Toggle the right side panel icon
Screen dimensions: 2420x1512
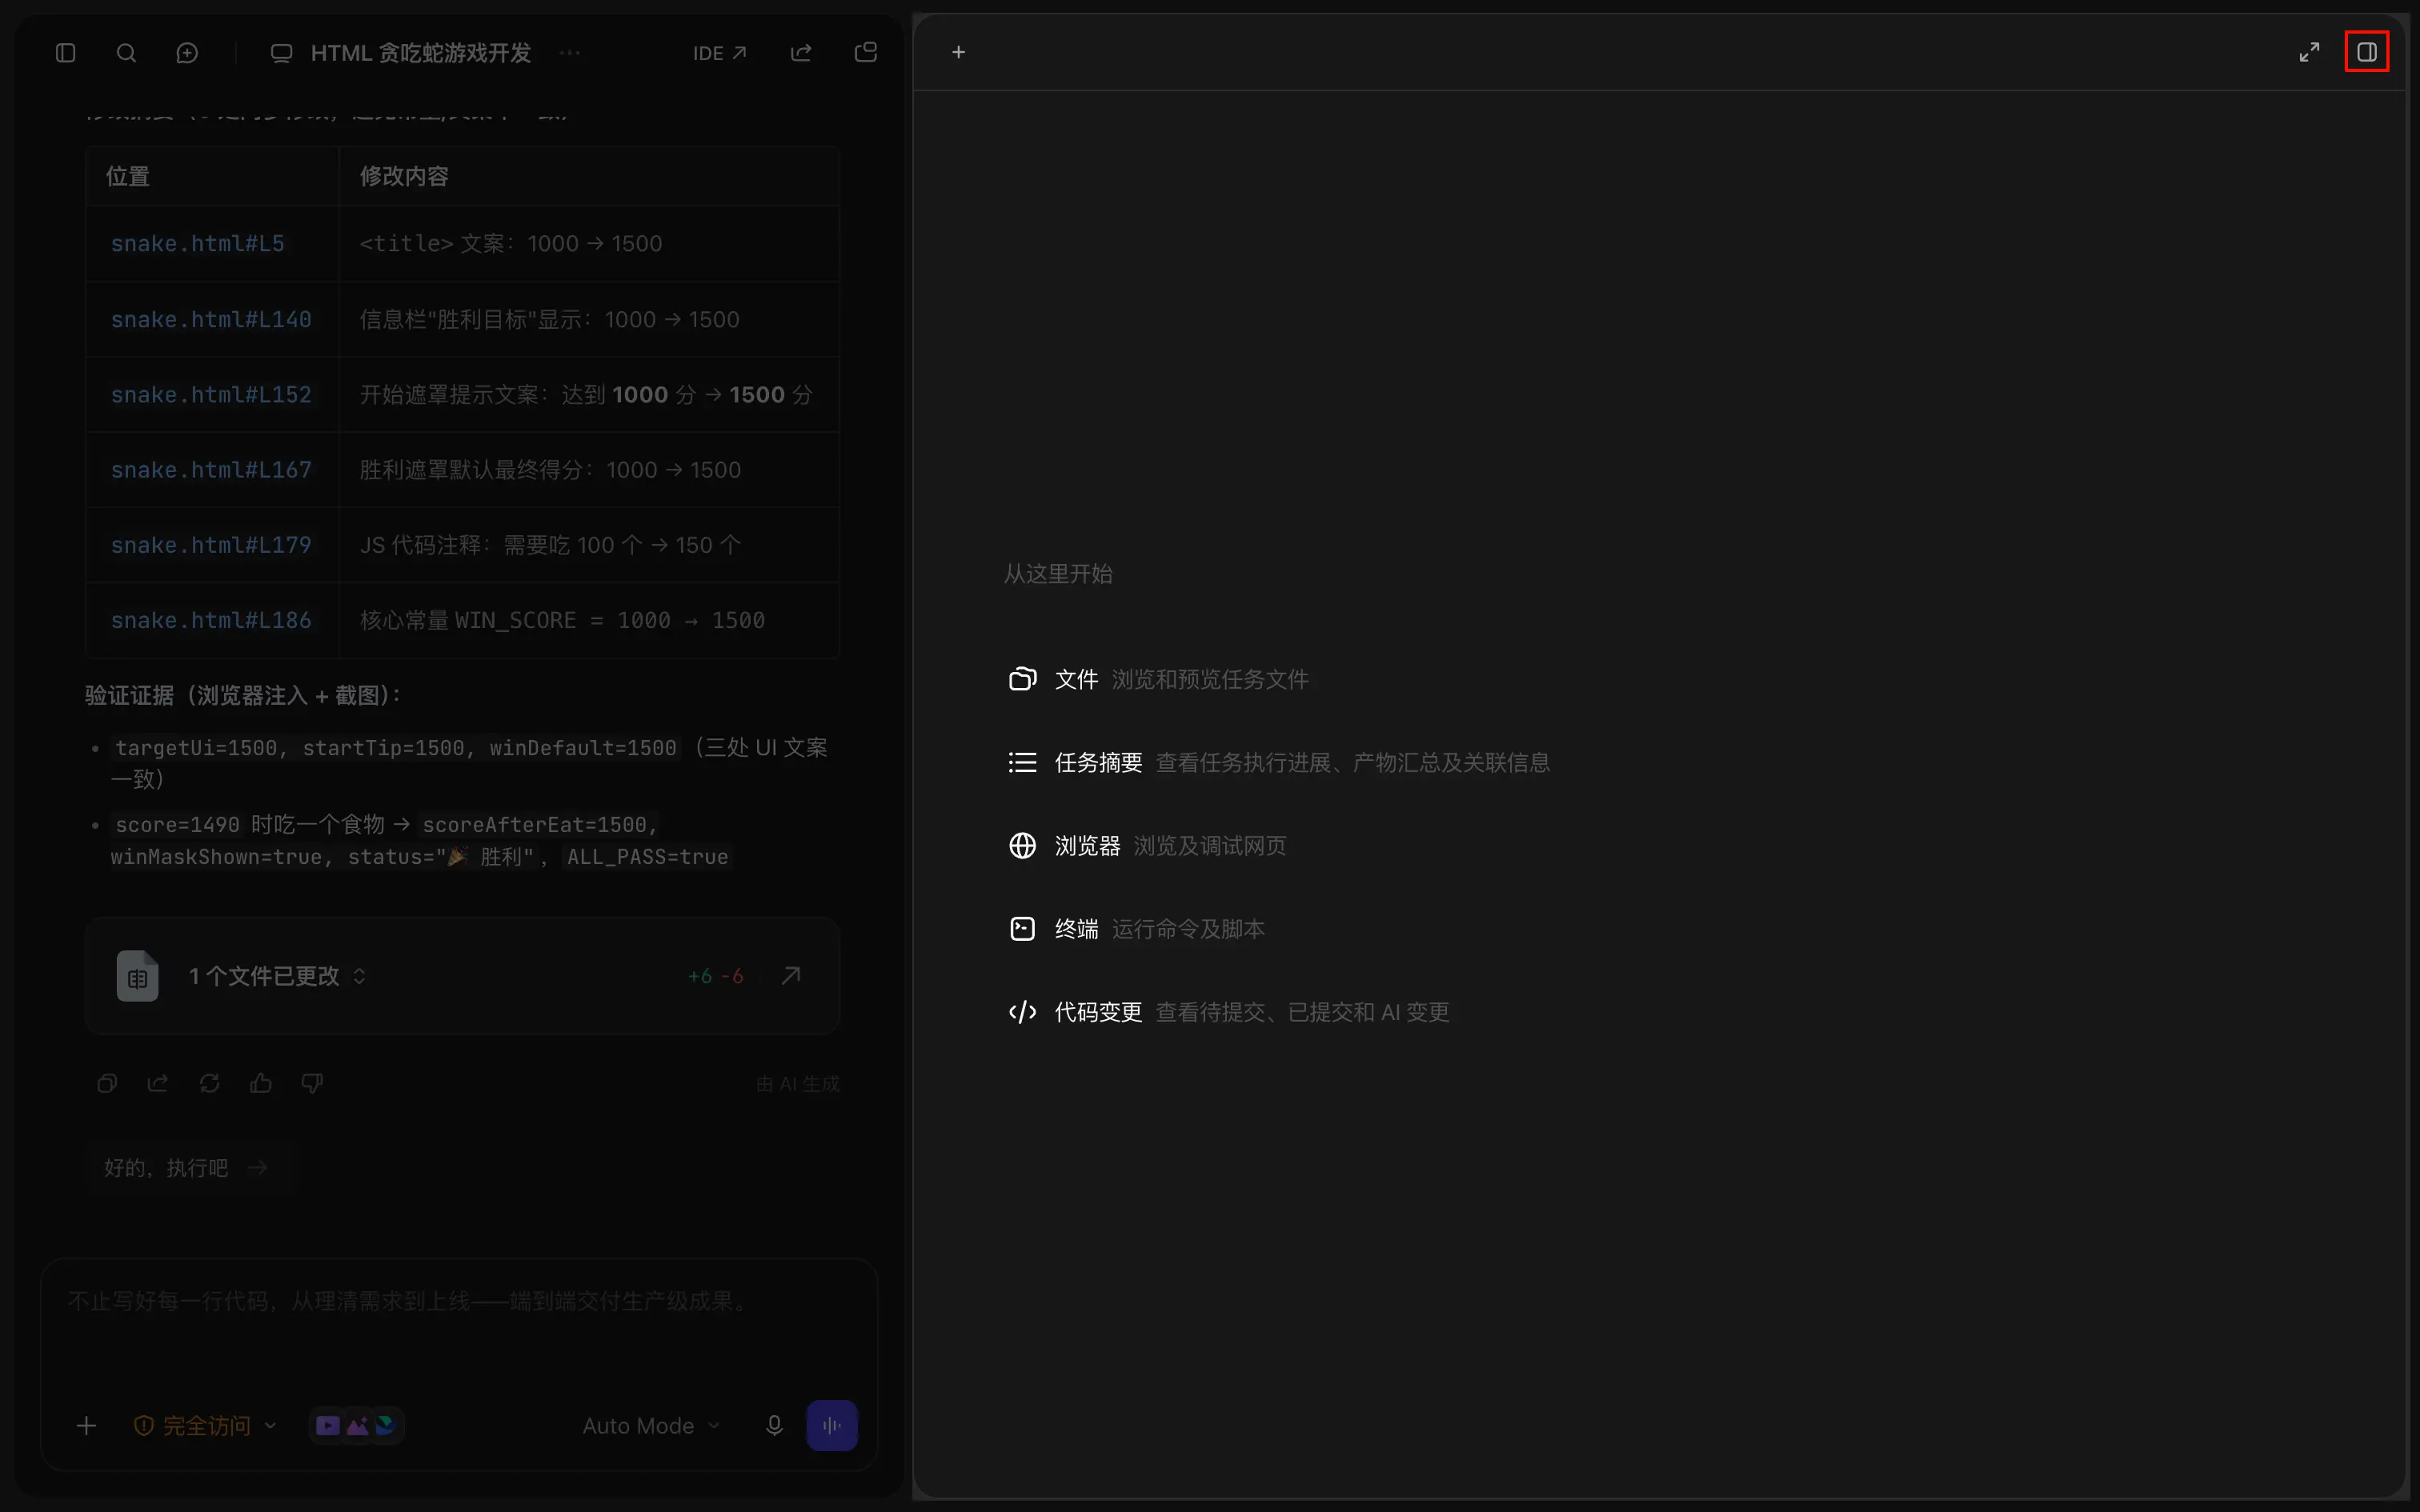[2366, 52]
